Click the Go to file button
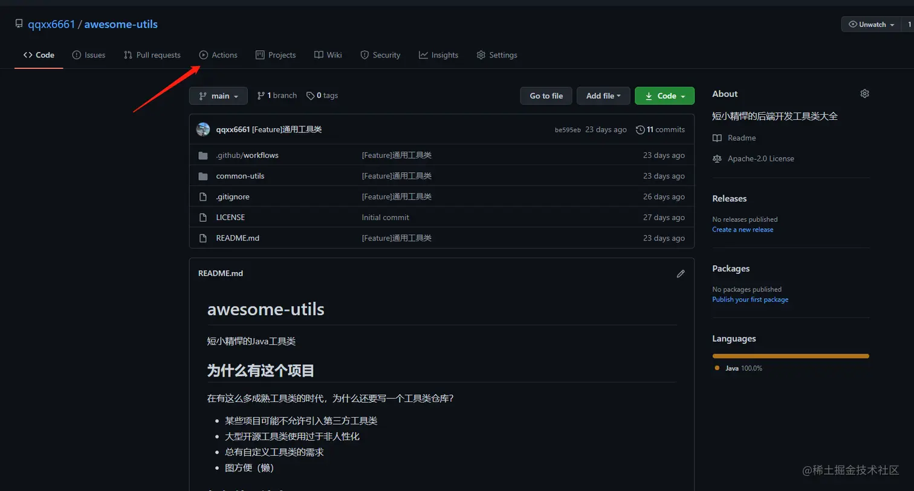The image size is (914, 491). pyautogui.click(x=546, y=96)
